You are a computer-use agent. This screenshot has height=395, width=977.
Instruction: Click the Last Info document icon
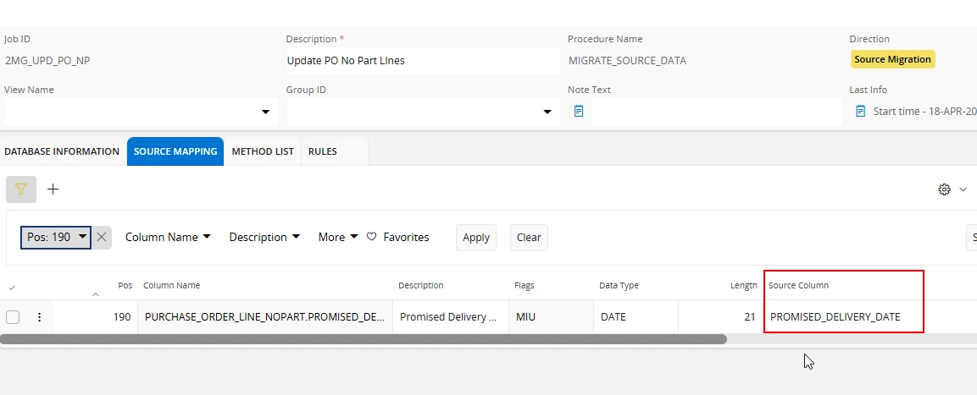pyautogui.click(x=860, y=111)
